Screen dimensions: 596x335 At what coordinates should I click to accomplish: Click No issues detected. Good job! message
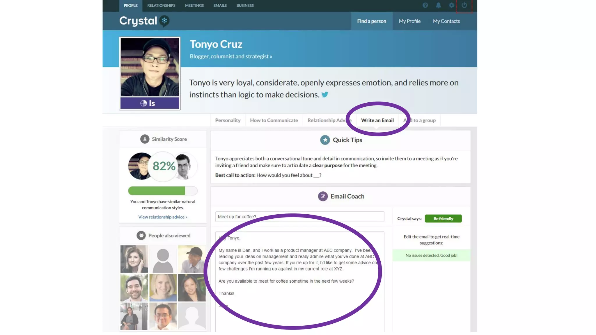431,255
